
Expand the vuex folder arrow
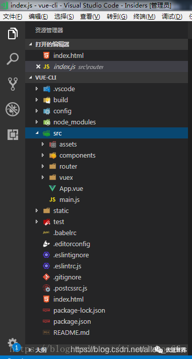(x=43, y=177)
